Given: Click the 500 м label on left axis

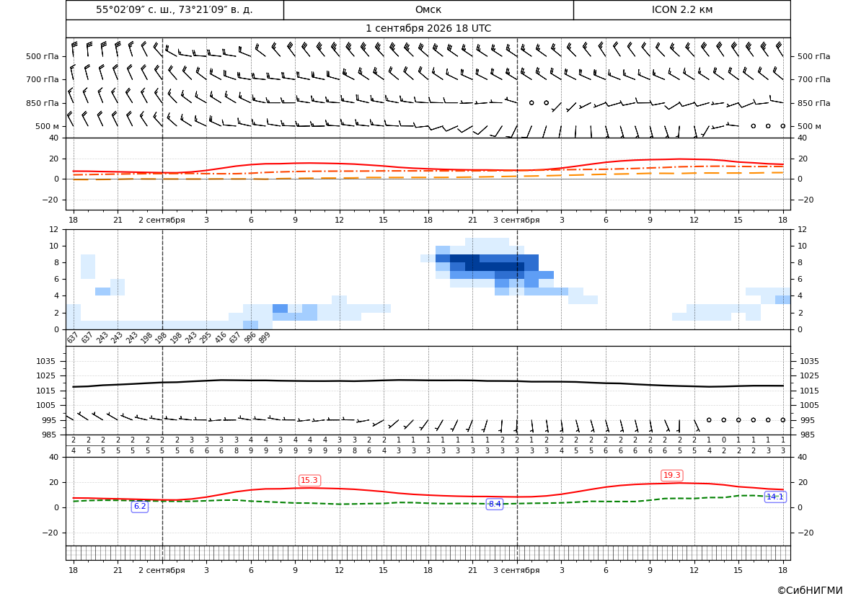Looking at the screenshot, I should (x=48, y=126).
